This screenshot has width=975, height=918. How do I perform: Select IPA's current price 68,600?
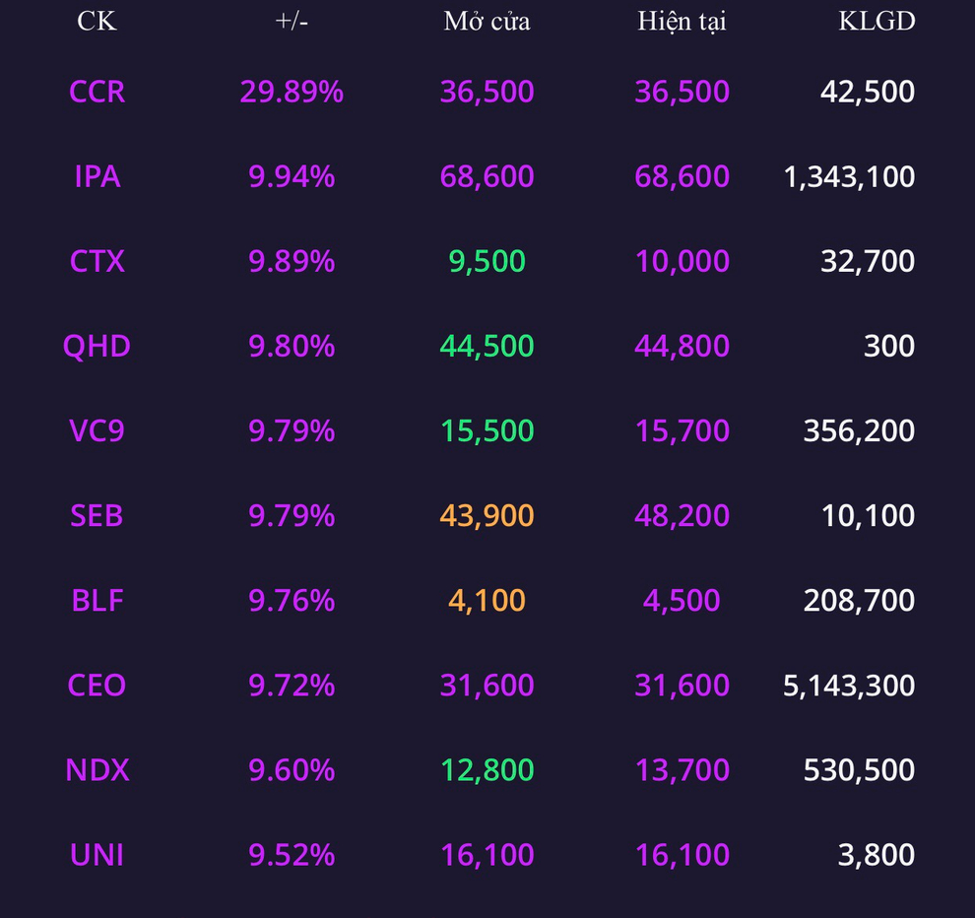tap(682, 176)
